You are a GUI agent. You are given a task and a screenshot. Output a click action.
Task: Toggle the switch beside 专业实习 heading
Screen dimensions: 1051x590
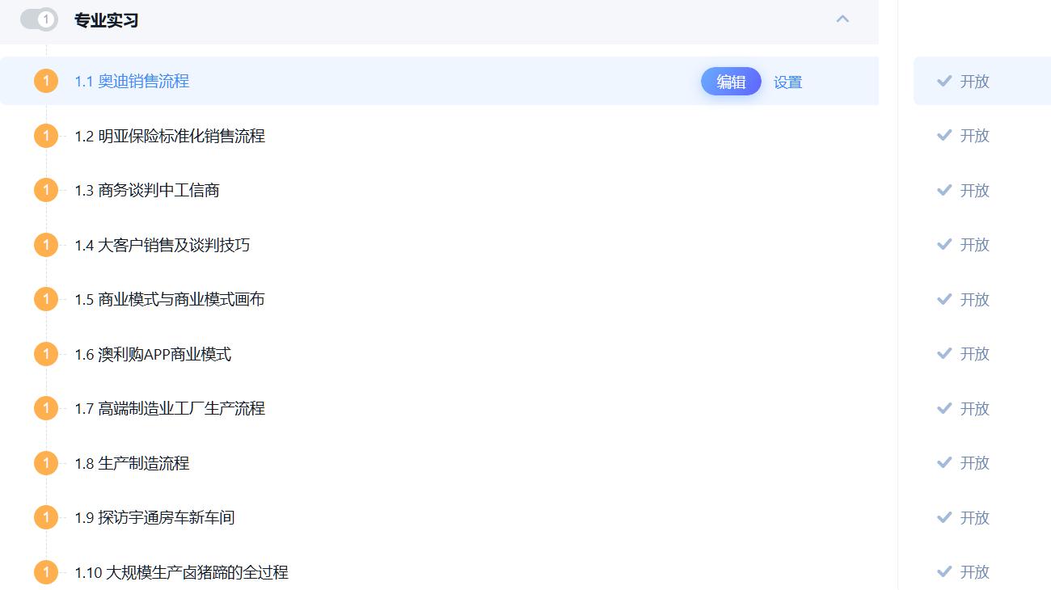tap(39, 19)
